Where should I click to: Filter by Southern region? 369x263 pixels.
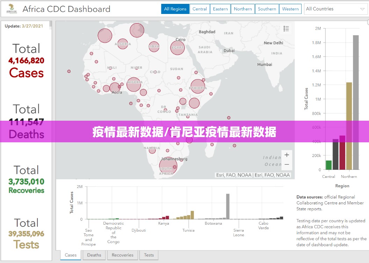click(267, 9)
